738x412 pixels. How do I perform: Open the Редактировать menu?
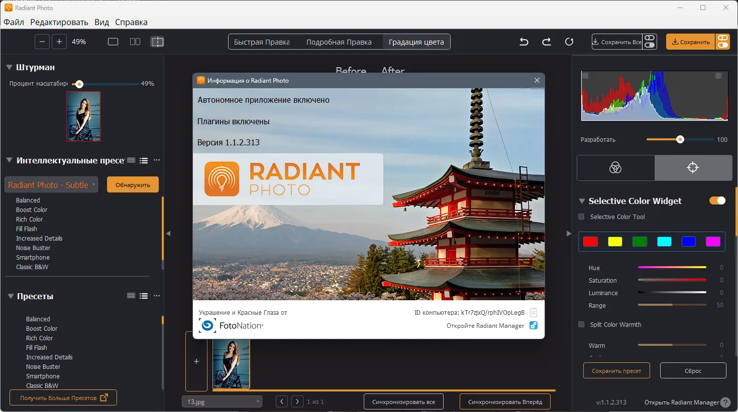[x=59, y=22]
